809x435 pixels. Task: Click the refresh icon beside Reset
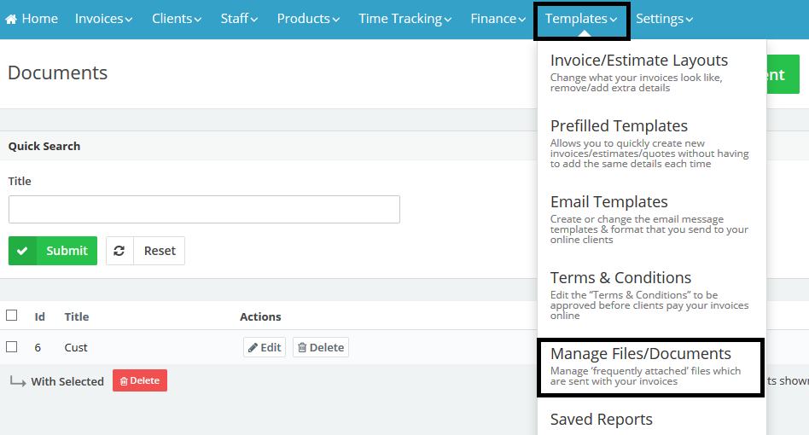(119, 251)
